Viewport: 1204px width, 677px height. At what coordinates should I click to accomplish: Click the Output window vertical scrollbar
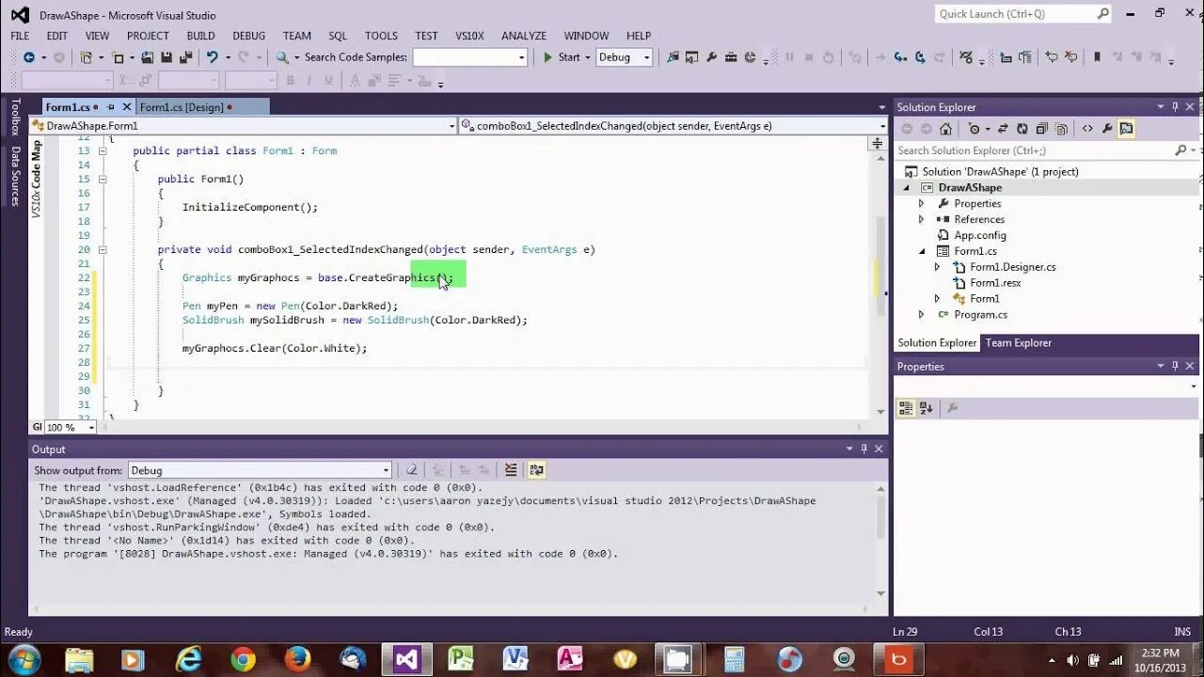[x=881, y=541]
